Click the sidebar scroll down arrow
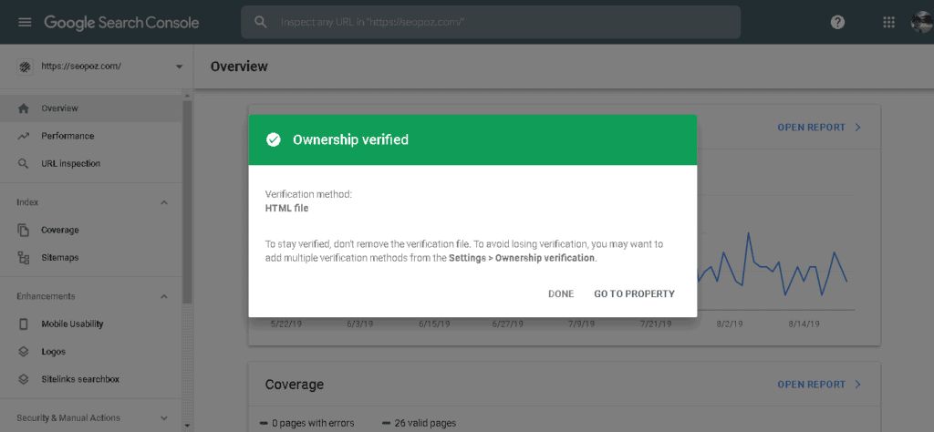Screen dimensions: 934x432 pyautogui.click(x=187, y=425)
